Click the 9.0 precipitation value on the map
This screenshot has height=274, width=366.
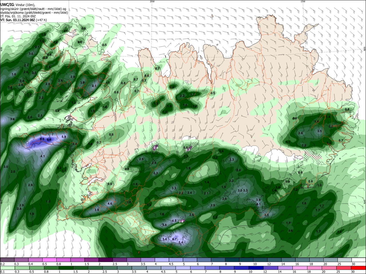[42, 139]
